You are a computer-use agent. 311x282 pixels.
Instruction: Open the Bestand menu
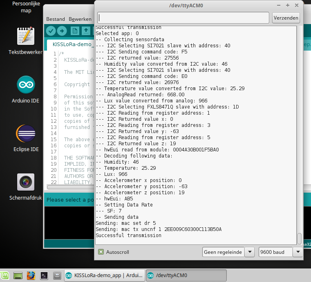56,19
